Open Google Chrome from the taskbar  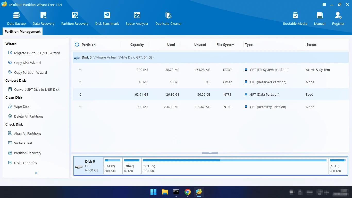click(187, 192)
